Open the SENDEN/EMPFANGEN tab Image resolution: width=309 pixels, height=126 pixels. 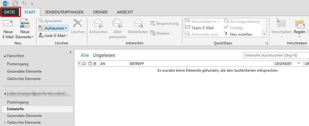click(x=64, y=12)
